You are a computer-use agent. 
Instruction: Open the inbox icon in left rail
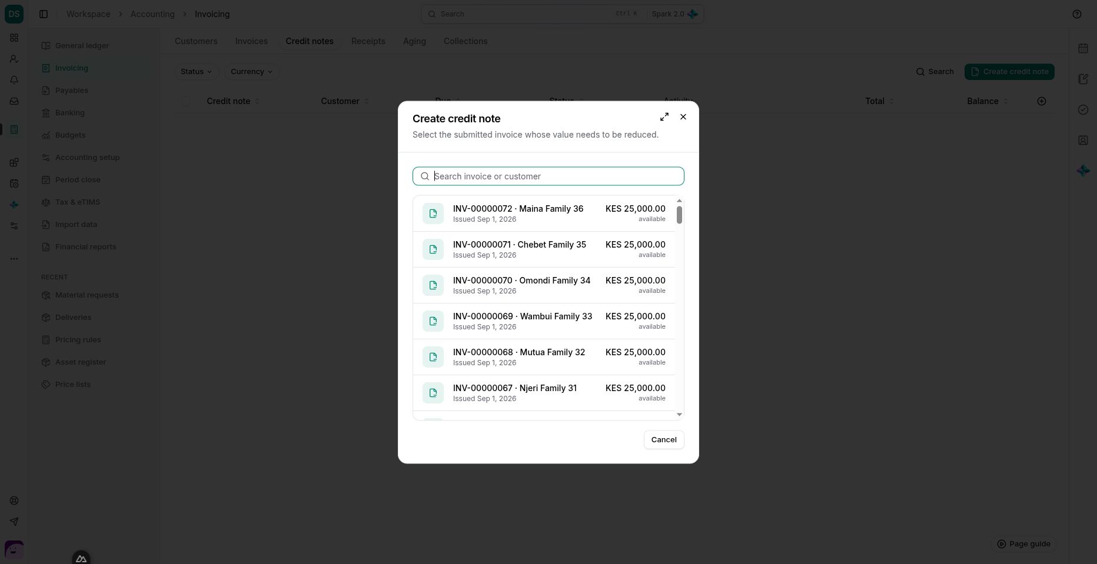pos(14,101)
